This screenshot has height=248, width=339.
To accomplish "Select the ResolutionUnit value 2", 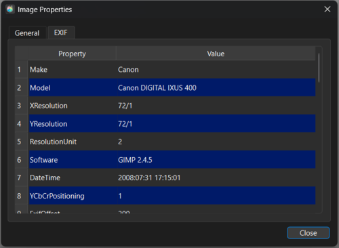I will pyautogui.click(x=216, y=142).
